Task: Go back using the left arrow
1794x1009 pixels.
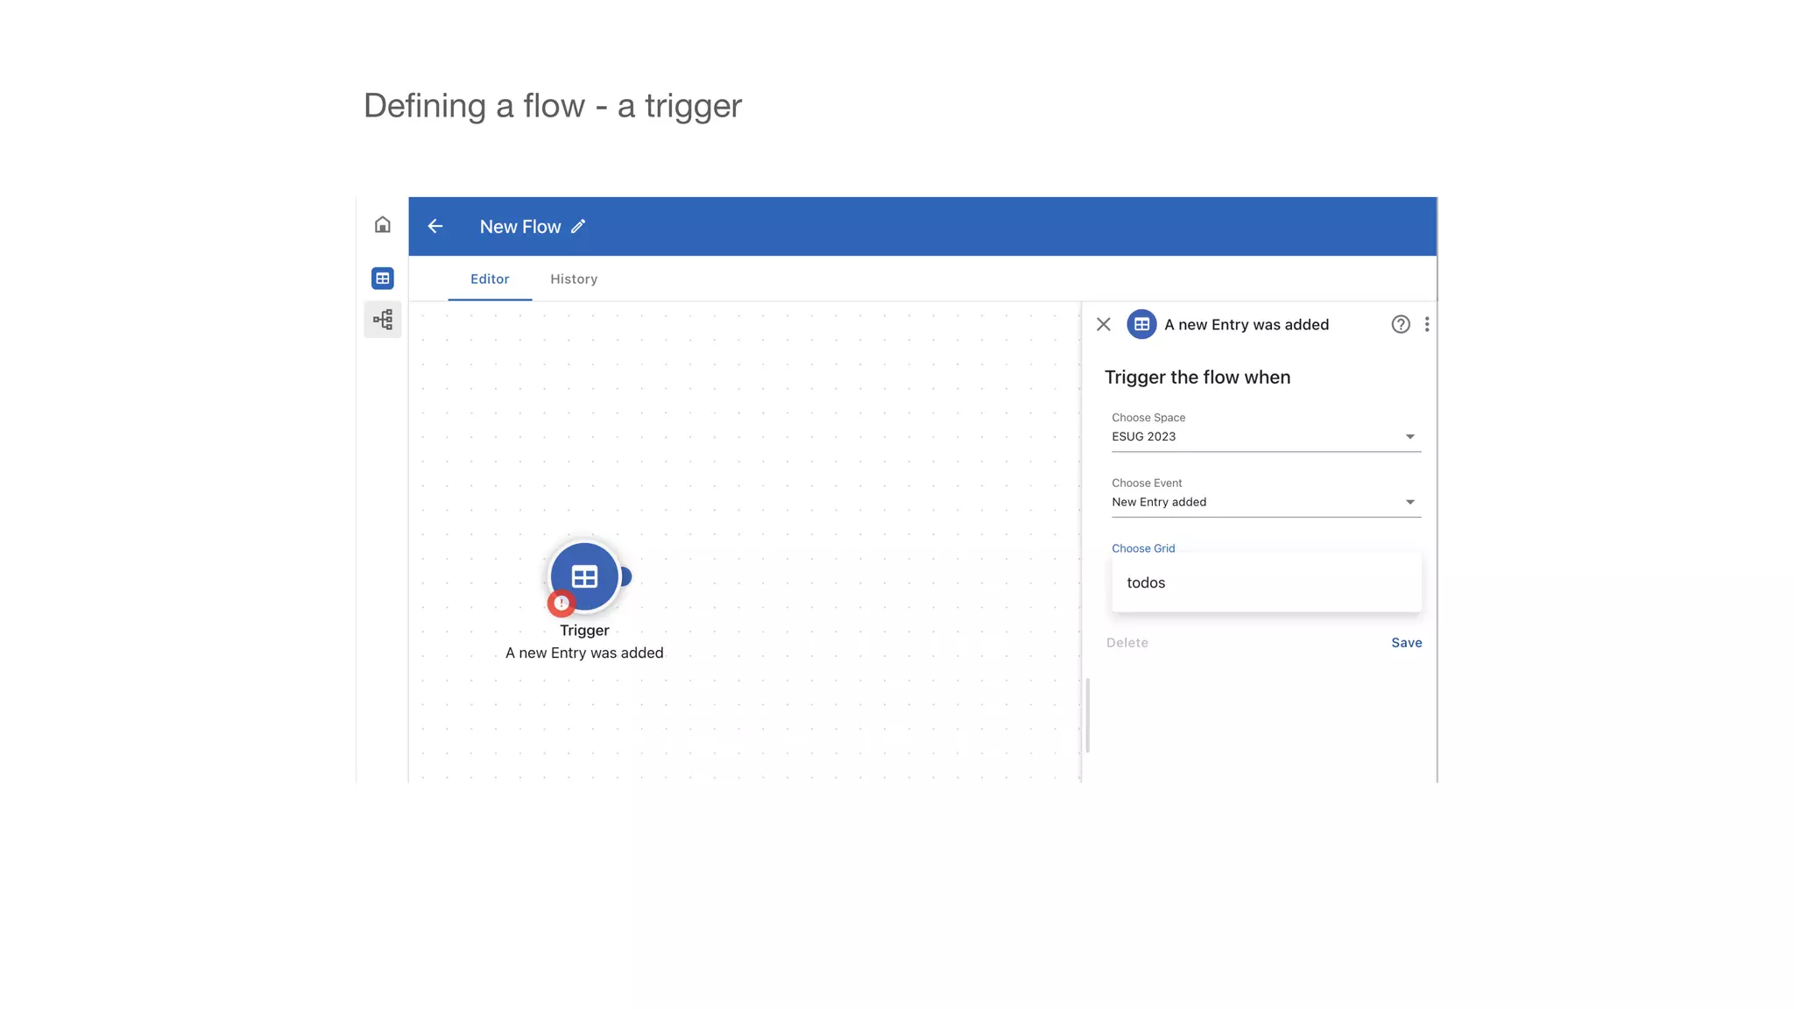Action: click(x=435, y=227)
